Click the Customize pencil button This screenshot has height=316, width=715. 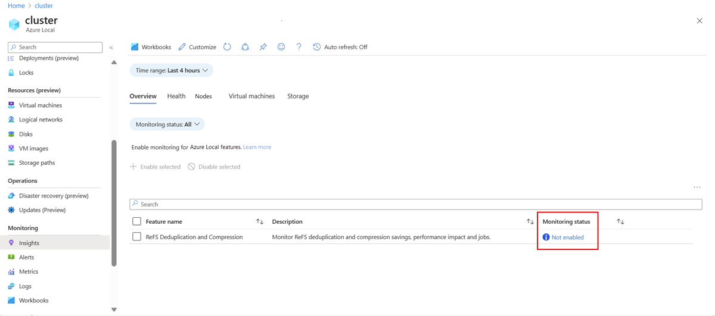tap(197, 47)
